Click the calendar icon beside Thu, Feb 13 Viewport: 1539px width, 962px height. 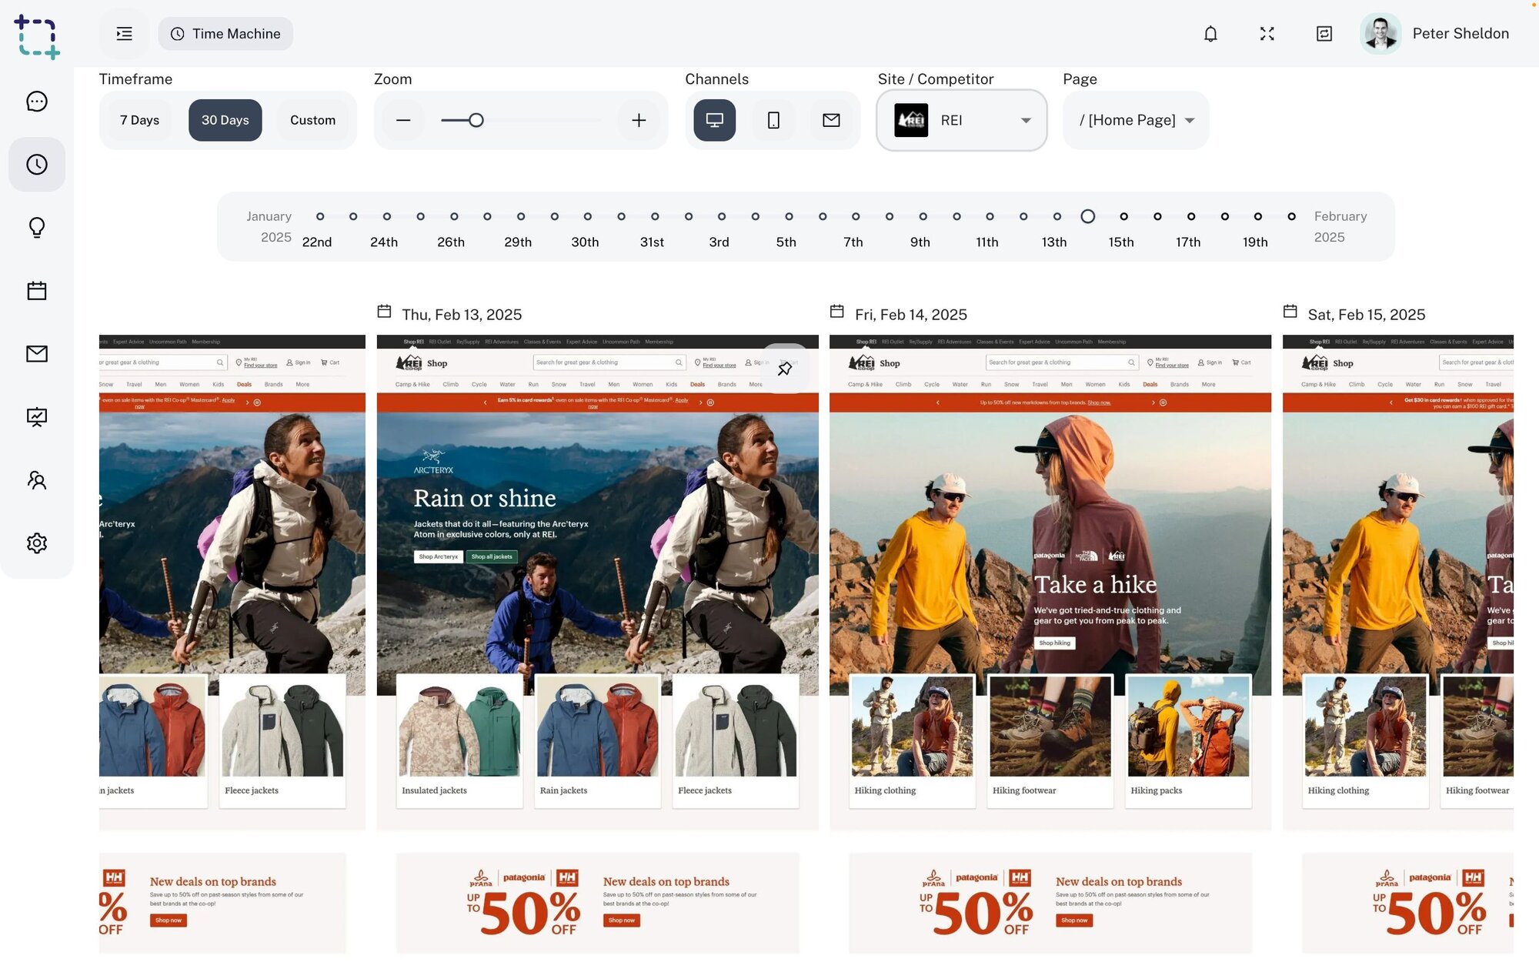click(384, 312)
